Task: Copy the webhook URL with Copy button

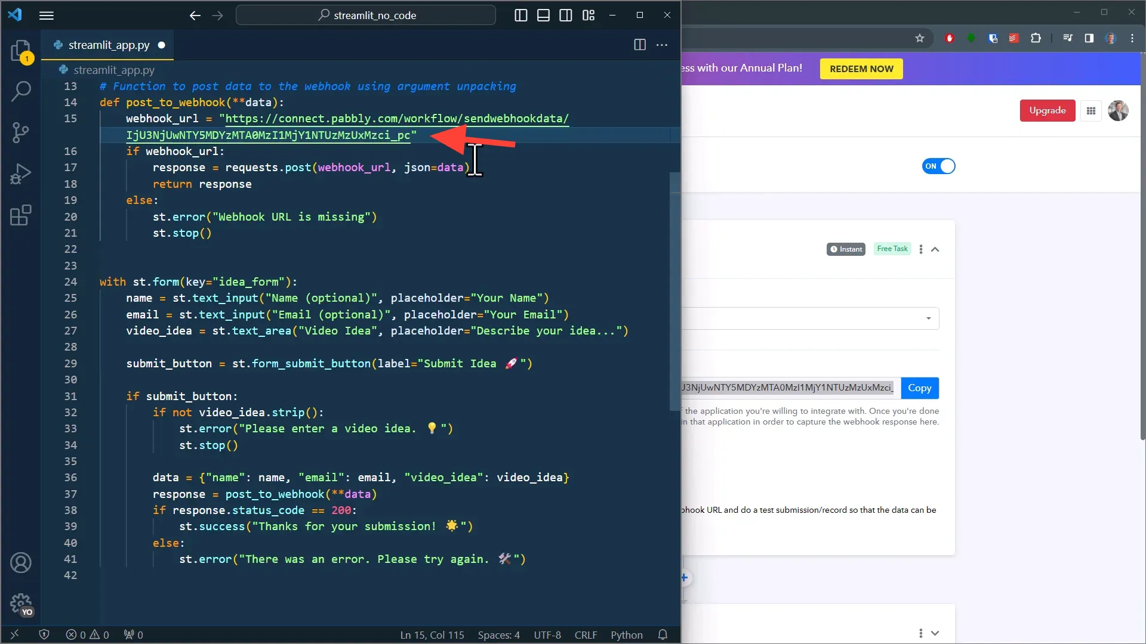Action: pyautogui.click(x=920, y=388)
